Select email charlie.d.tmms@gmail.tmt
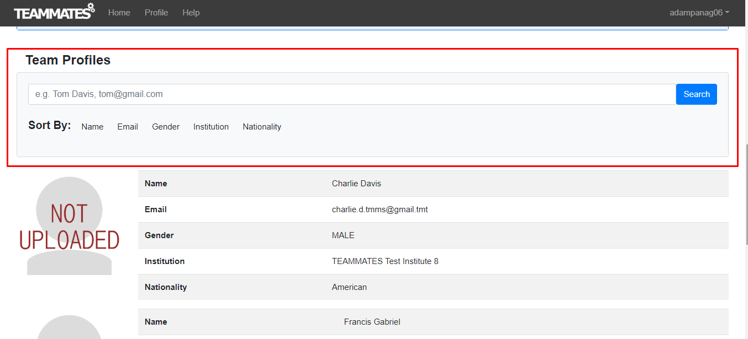The width and height of the screenshot is (748, 339). pos(380,209)
